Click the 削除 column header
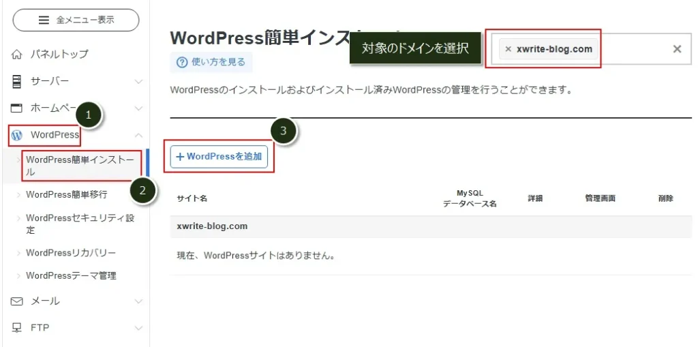 click(x=665, y=198)
